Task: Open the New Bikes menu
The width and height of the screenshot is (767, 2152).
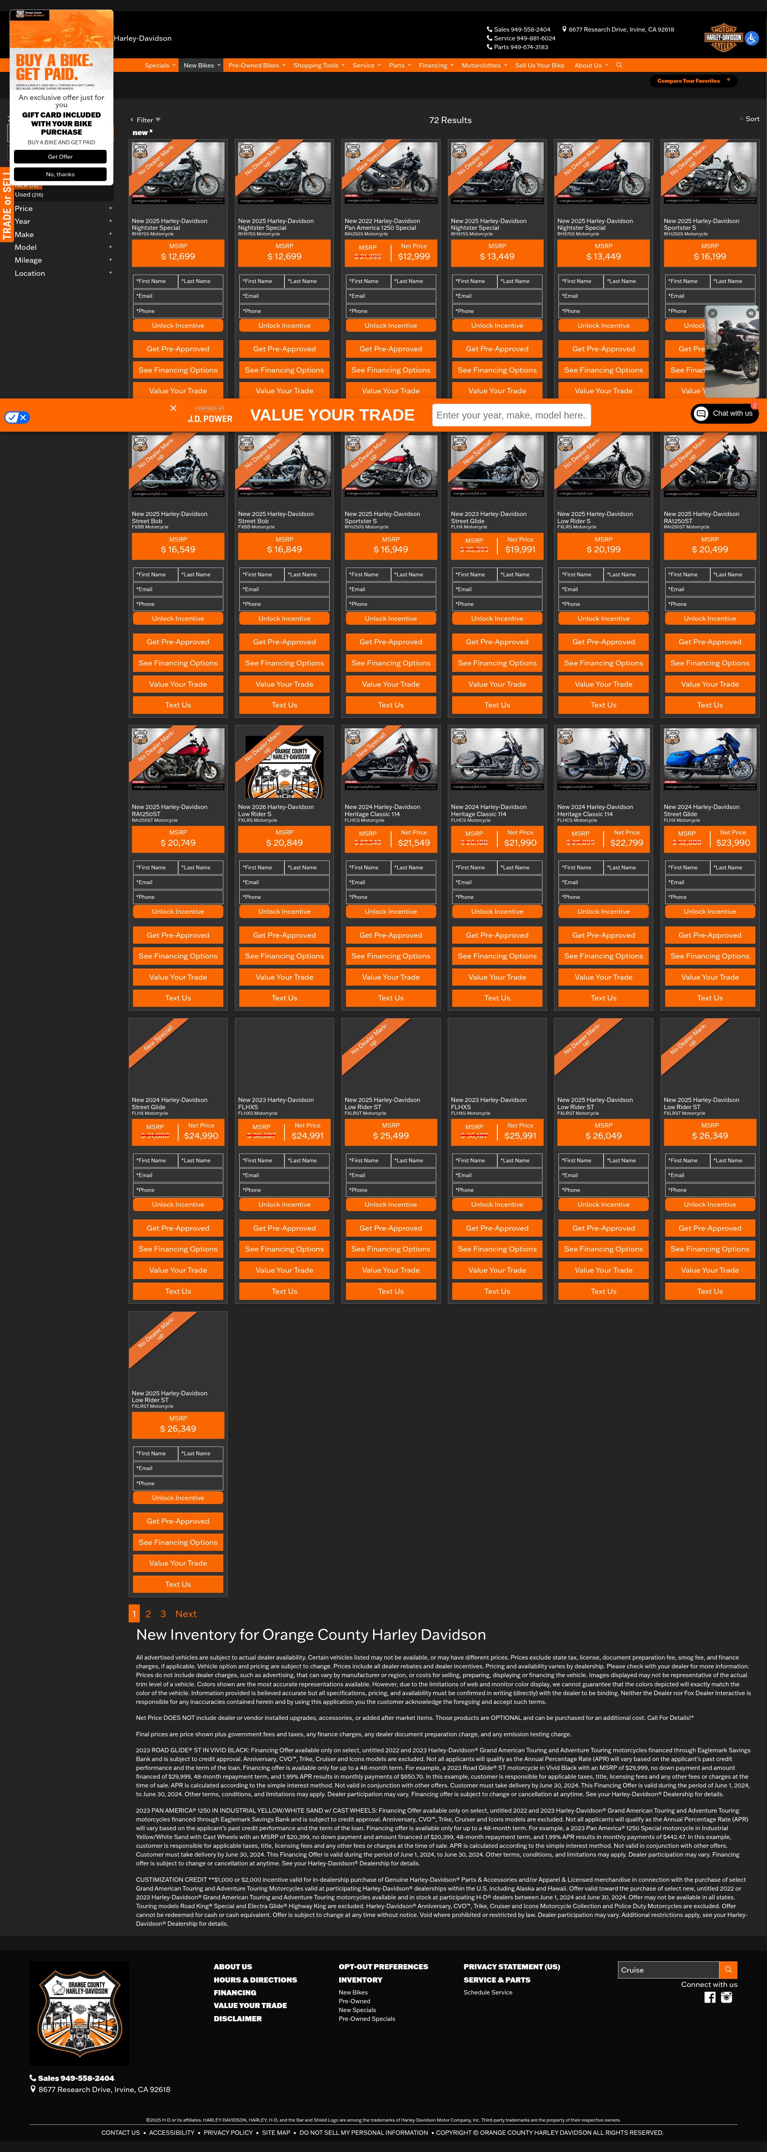Action: click(202, 65)
